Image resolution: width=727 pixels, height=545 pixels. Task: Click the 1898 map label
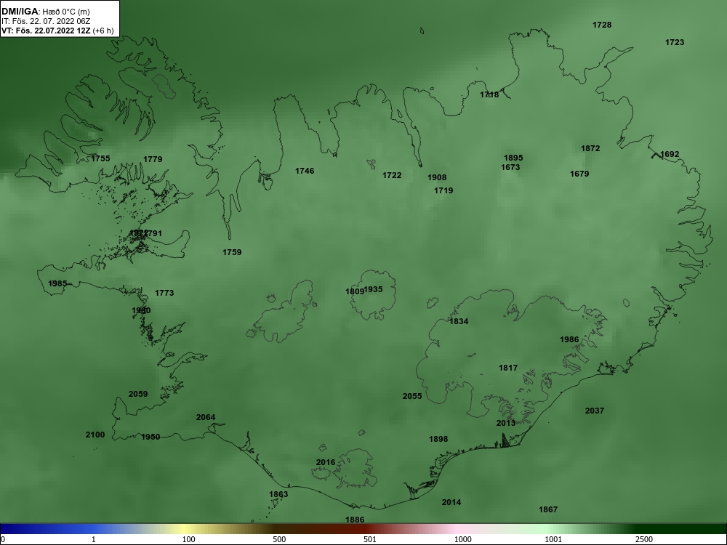[x=438, y=440]
